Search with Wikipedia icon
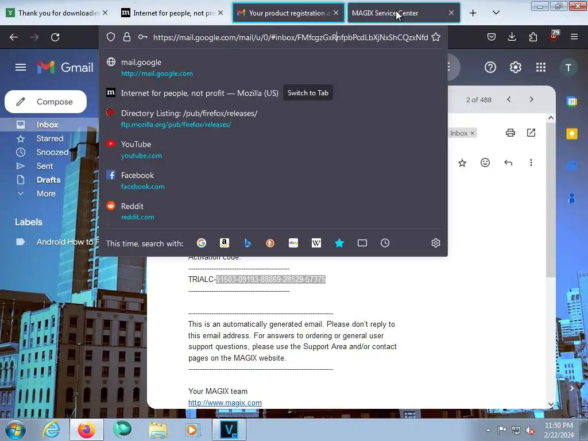This screenshot has height=441, width=588. tap(316, 243)
